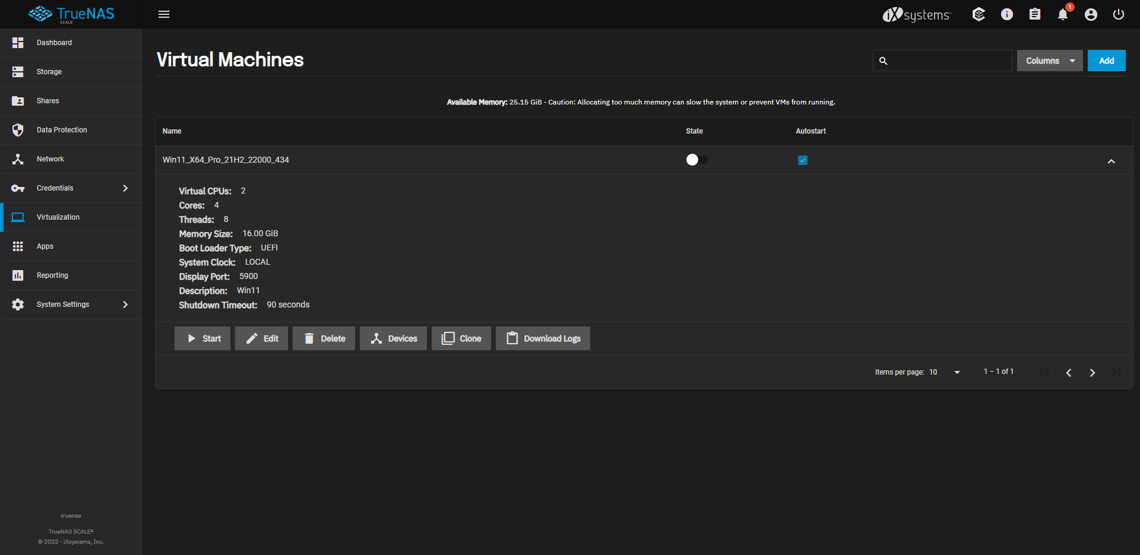Go to the previous page arrow

click(1069, 372)
